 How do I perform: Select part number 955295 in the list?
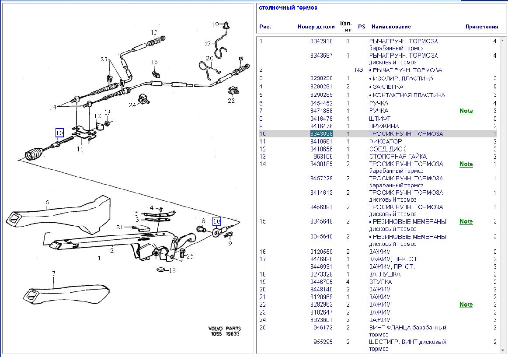[323, 342]
